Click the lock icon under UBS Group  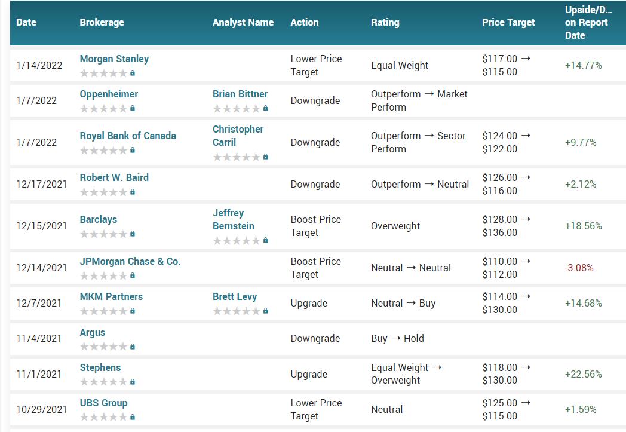tap(133, 417)
